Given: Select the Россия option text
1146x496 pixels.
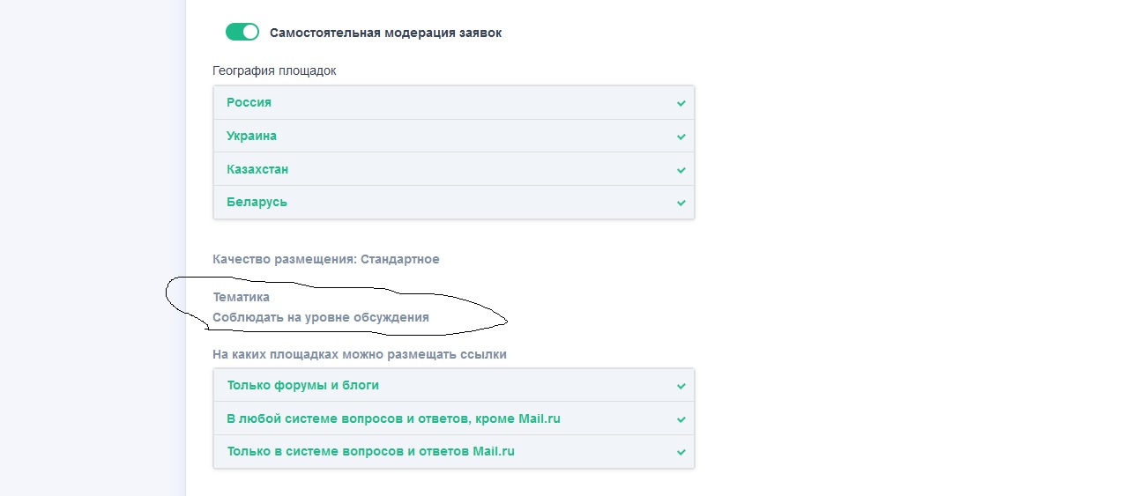Looking at the screenshot, I should coord(249,102).
